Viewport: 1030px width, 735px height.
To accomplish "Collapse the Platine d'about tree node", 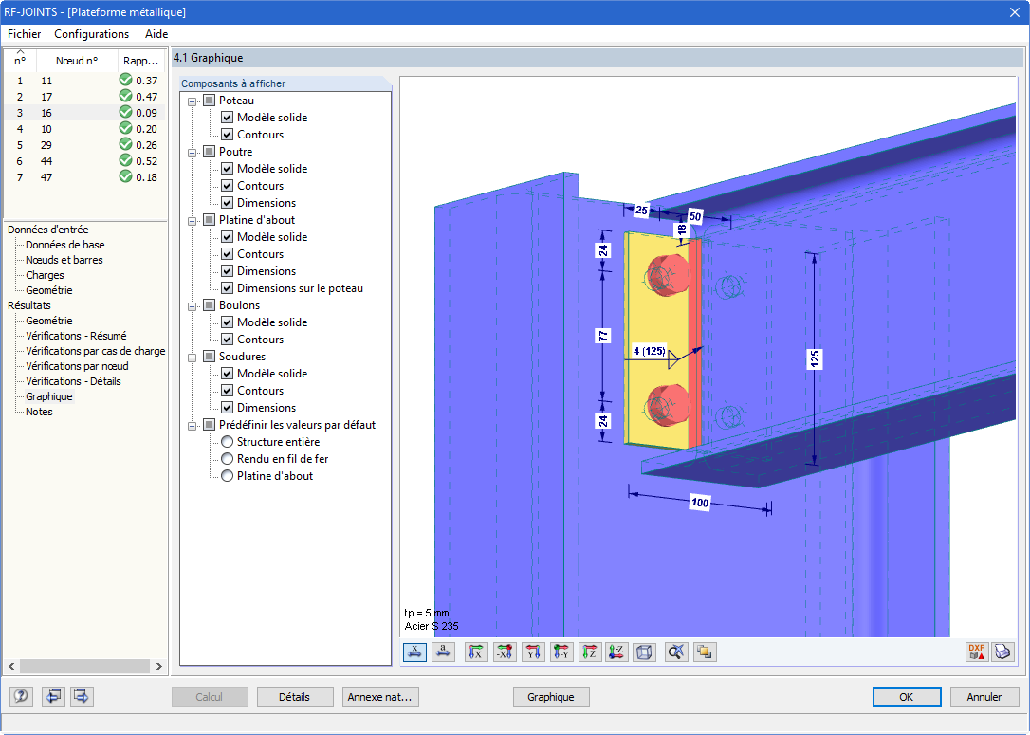I will pos(193,221).
